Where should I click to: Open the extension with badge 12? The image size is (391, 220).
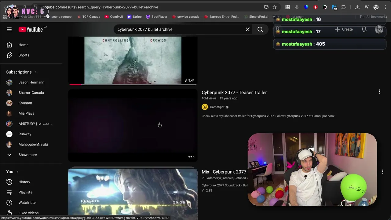[x=334, y=7]
